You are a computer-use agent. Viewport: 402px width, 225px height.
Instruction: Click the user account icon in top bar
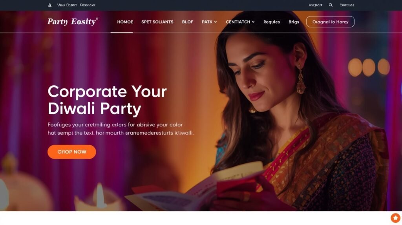[x=50, y=5]
